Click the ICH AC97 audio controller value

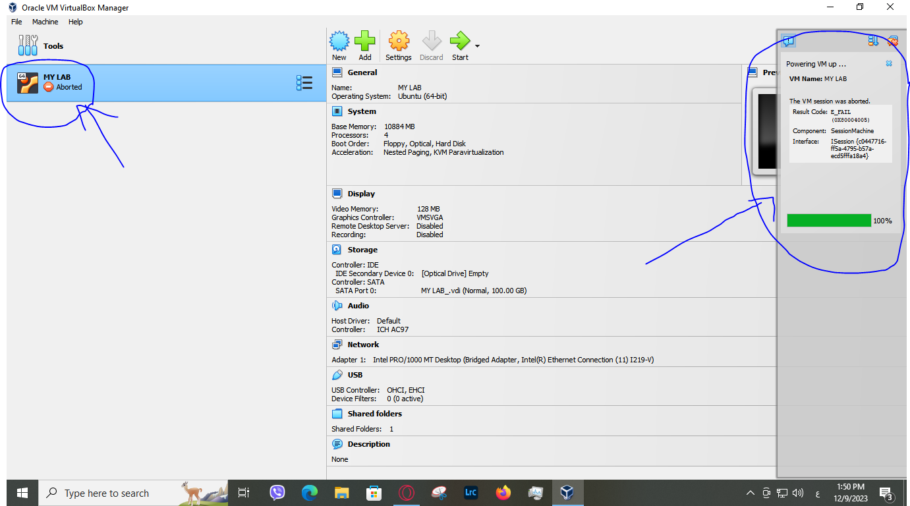point(393,329)
